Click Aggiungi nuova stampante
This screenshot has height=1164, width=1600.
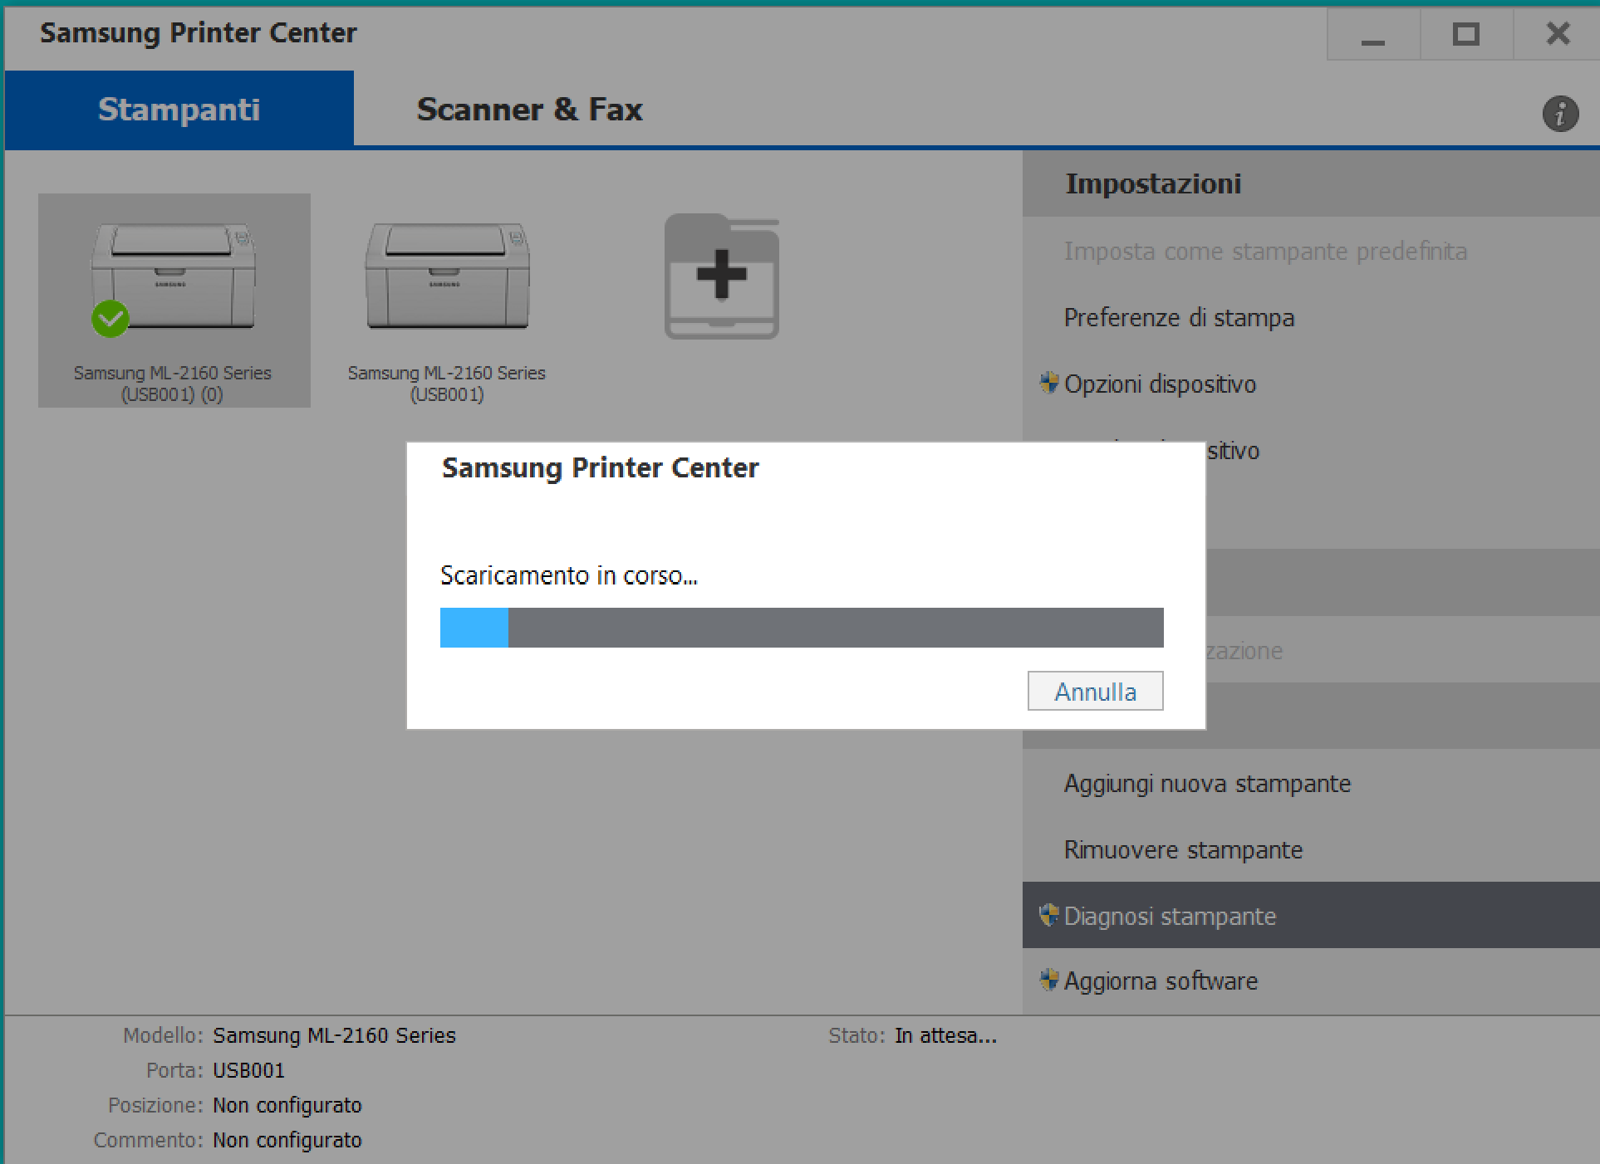(1207, 784)
